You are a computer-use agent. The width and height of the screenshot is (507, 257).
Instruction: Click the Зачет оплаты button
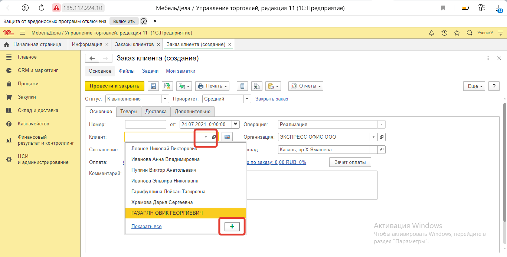tap(350, 162)
